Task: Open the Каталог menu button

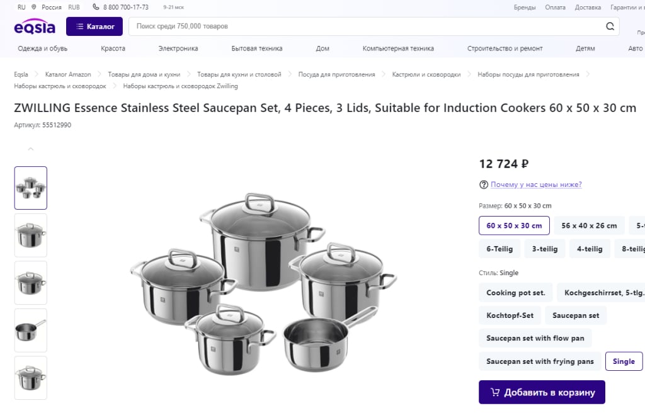Action: click(x=94, y=26)
